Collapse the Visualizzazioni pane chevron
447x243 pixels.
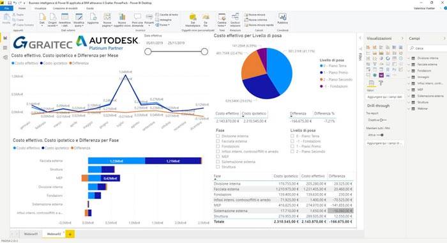coord(402,38)
